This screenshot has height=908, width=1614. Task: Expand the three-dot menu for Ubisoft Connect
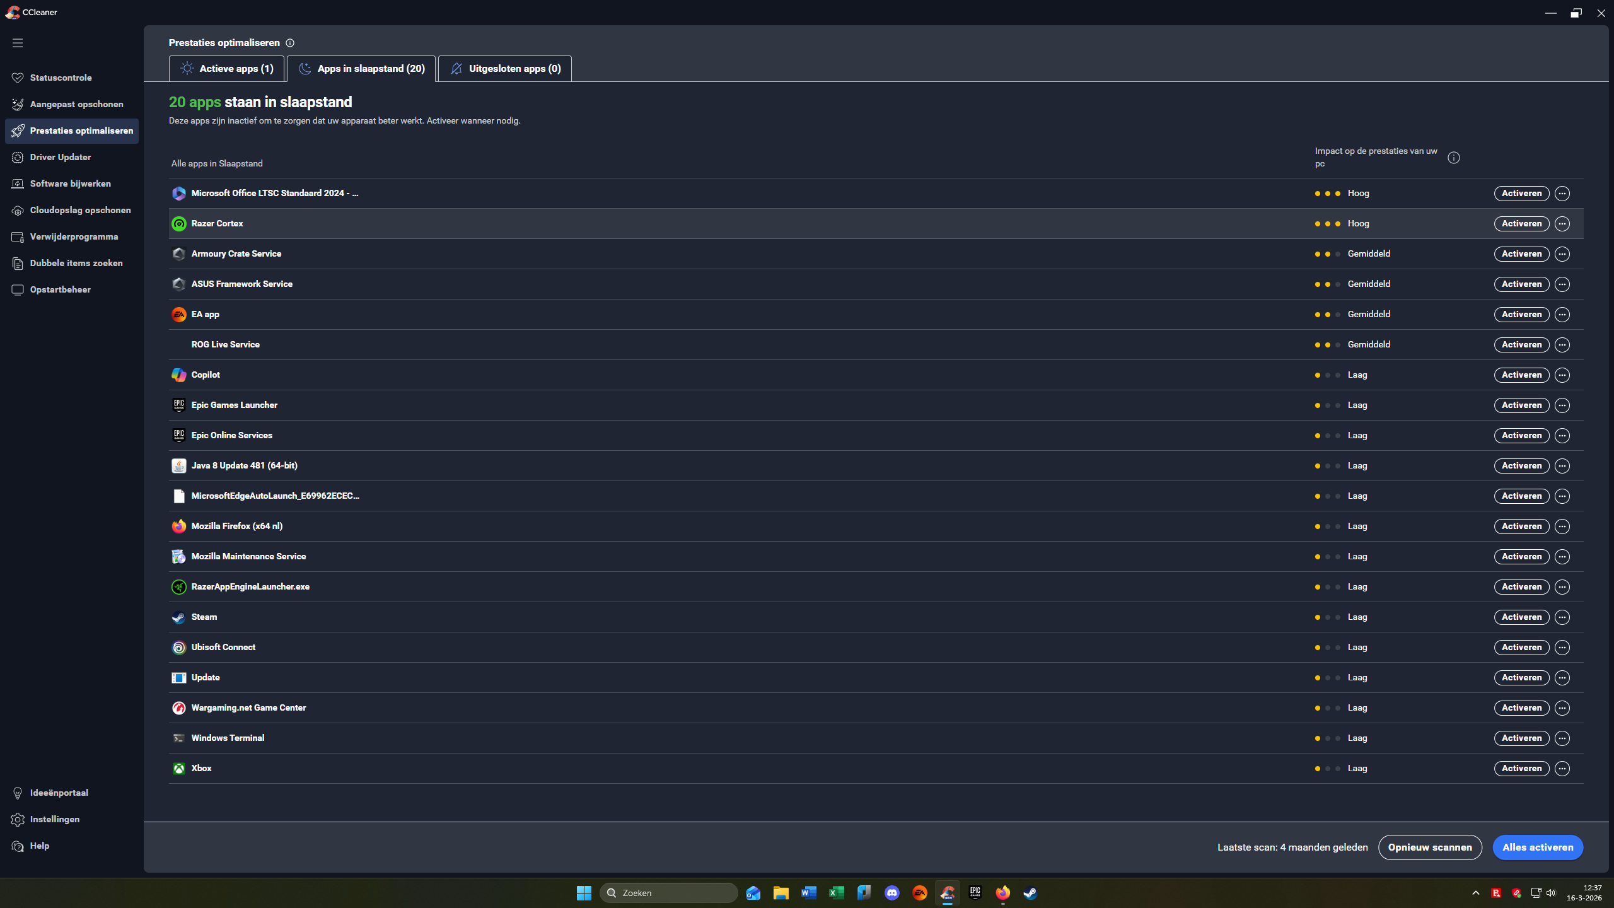click(x=1562, y=648)
